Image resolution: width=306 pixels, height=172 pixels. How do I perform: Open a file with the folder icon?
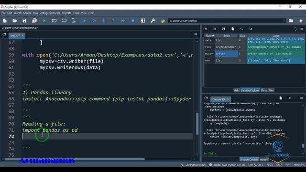pos(15,21)
